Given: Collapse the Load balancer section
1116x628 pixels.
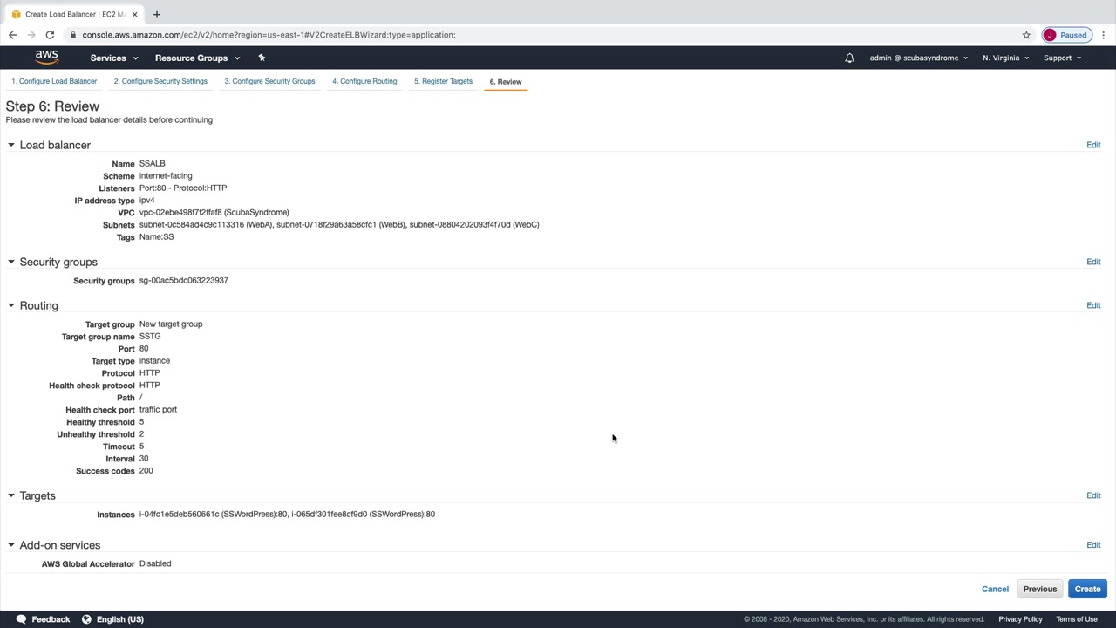Looking at the screenshot, I should [x=10, y=145].
